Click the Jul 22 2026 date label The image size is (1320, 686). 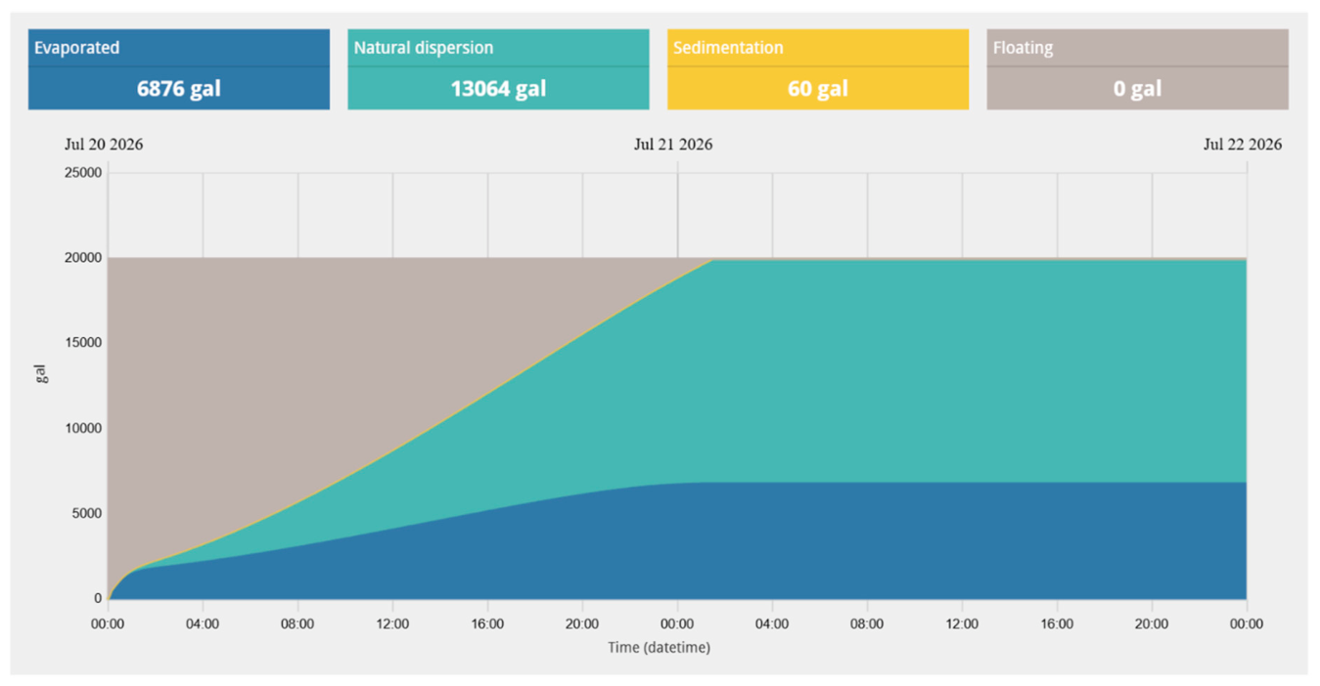1243,145
